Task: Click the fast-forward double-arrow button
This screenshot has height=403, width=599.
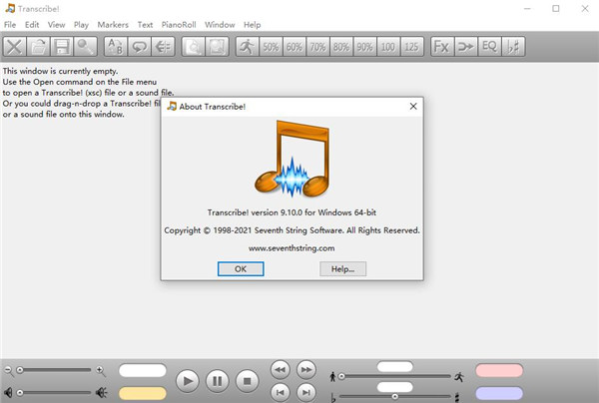Action: coord(306,370)
